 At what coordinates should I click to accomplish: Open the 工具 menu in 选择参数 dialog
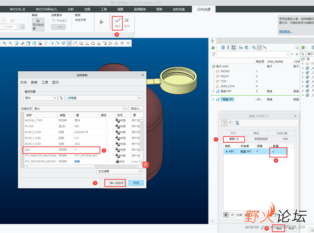[x=45, y=82]
